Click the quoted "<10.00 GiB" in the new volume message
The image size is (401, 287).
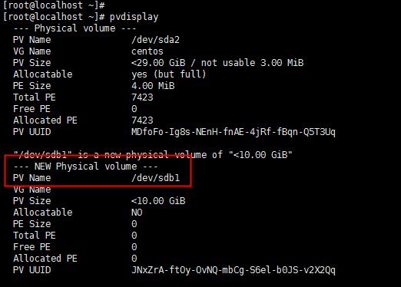[260, 155]
